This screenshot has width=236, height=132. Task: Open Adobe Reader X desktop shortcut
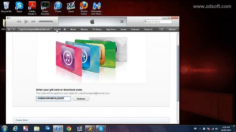click(x=32, y=8)
